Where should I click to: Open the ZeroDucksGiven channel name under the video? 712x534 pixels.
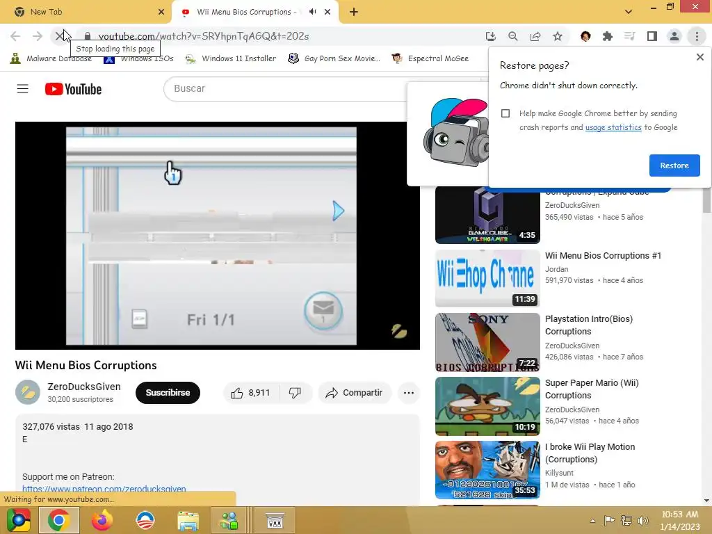click(84, 387)
